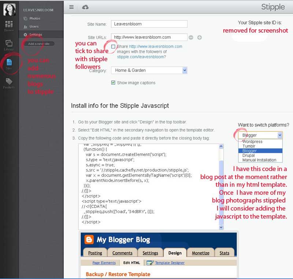
Task: Edit the Site Name field
Action: click(149, 24)
